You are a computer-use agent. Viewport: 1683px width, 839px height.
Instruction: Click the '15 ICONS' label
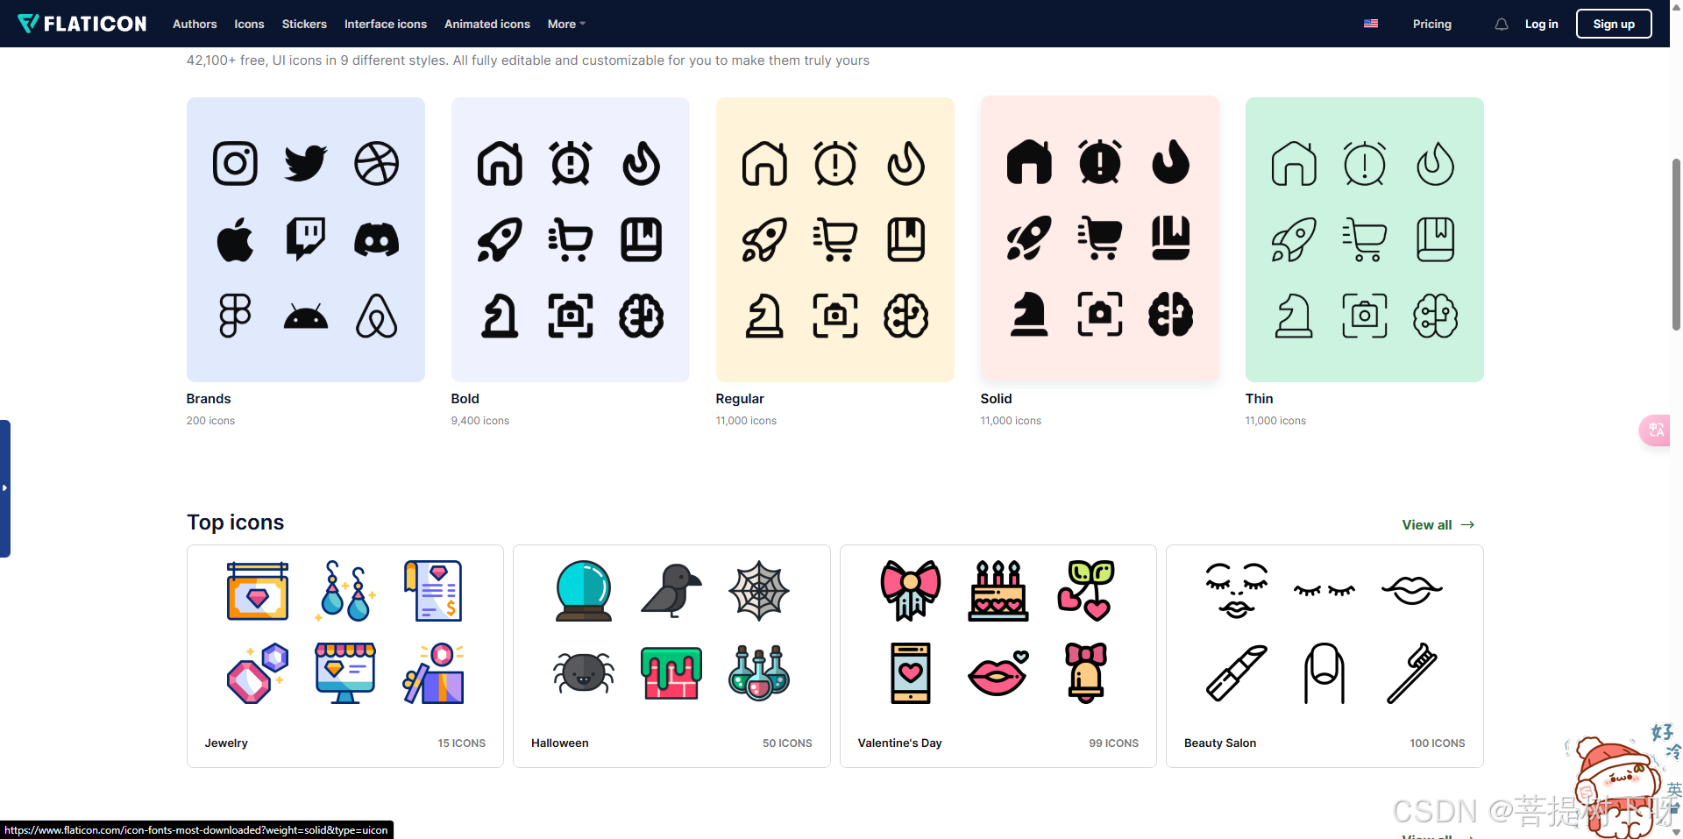[x=462, y=743]
